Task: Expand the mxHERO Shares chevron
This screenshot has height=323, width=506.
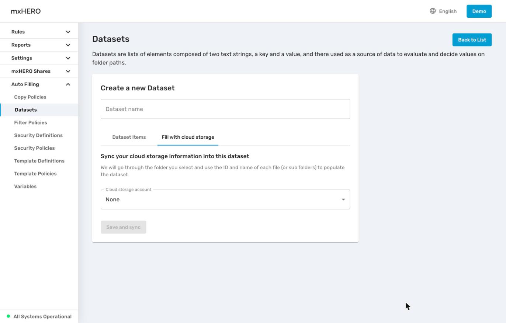Action: (x=68, y=71)
